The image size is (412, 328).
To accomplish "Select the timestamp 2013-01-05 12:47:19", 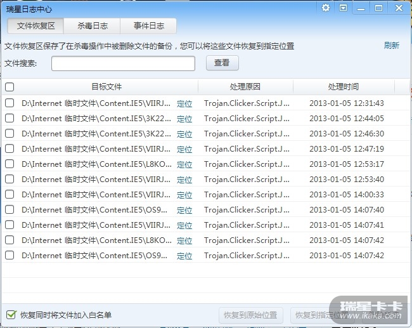I will point(347,149).
